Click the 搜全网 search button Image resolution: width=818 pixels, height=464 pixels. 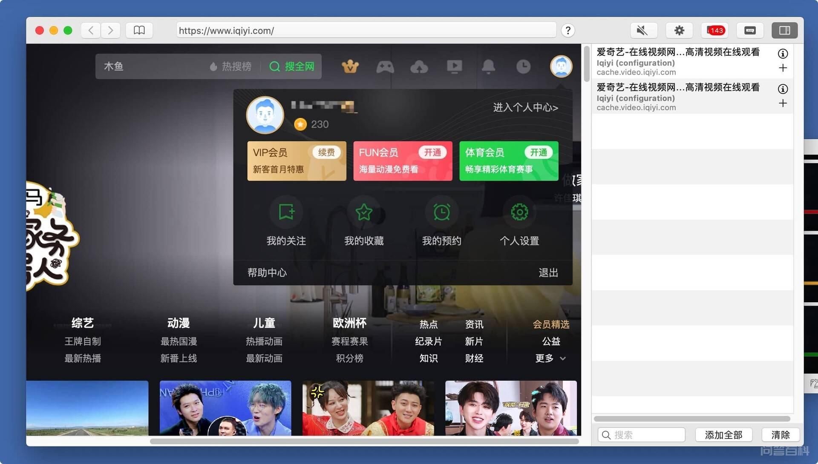[x=292, y=66]
